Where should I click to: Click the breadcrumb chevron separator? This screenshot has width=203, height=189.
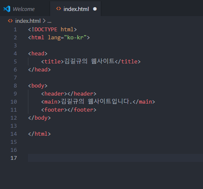click(44, 21)
